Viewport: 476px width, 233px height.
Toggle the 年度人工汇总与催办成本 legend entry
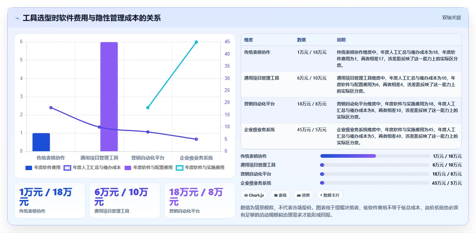(x=92, y=168)
